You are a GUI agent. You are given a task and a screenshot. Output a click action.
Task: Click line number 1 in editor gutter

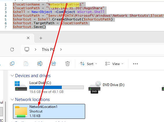(x=6, y=5)
